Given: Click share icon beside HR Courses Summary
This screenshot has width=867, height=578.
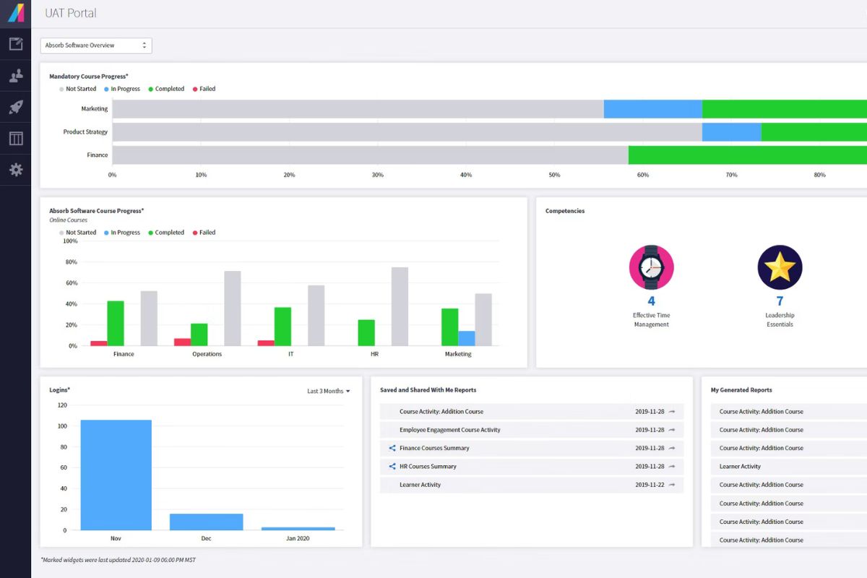Looking at the screenshot, I should tap(392, 467).
